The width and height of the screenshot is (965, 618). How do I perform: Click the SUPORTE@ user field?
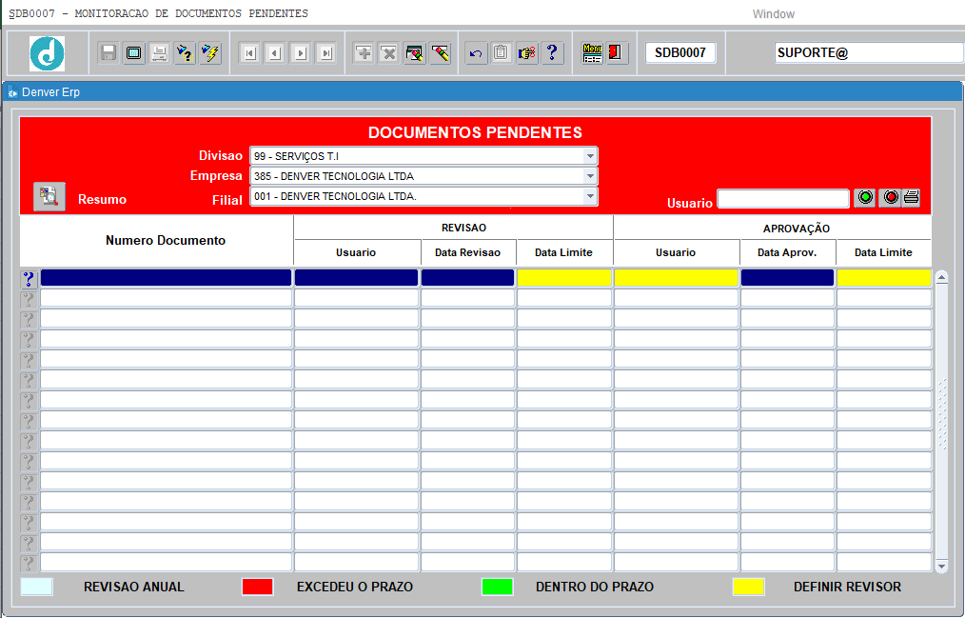click(x=868, y=53)
